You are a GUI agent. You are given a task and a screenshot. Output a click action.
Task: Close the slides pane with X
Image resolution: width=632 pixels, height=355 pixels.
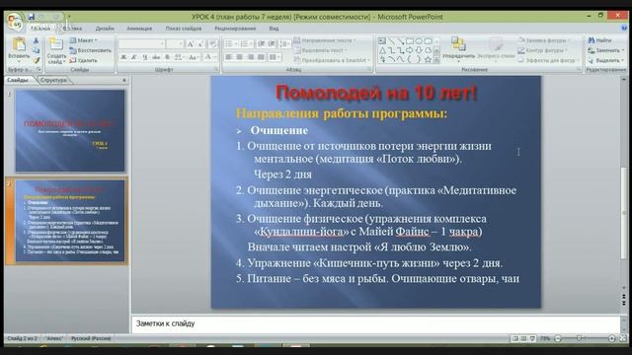(124, 80)
